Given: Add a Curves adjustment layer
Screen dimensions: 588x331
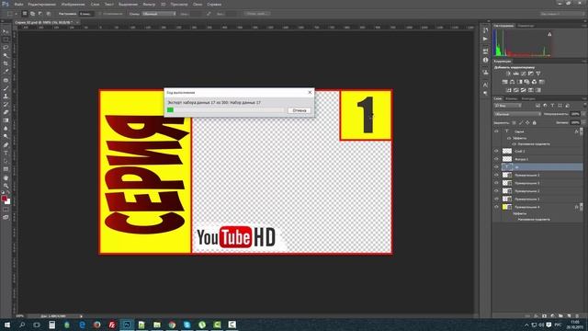Looking at the screenshot, I should click(x=523, y=74).
